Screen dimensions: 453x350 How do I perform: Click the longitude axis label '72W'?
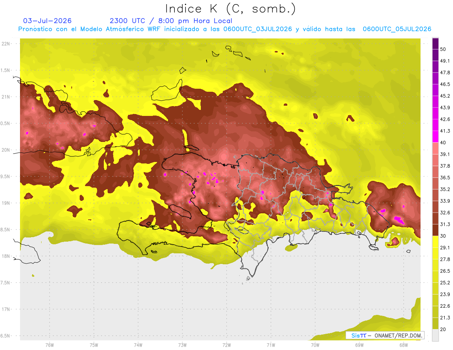(x=226, y=345)
